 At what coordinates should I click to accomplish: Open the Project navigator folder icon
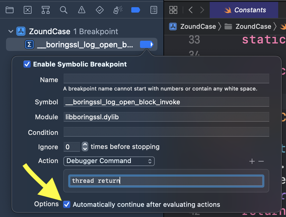click(x=10, y=10)
